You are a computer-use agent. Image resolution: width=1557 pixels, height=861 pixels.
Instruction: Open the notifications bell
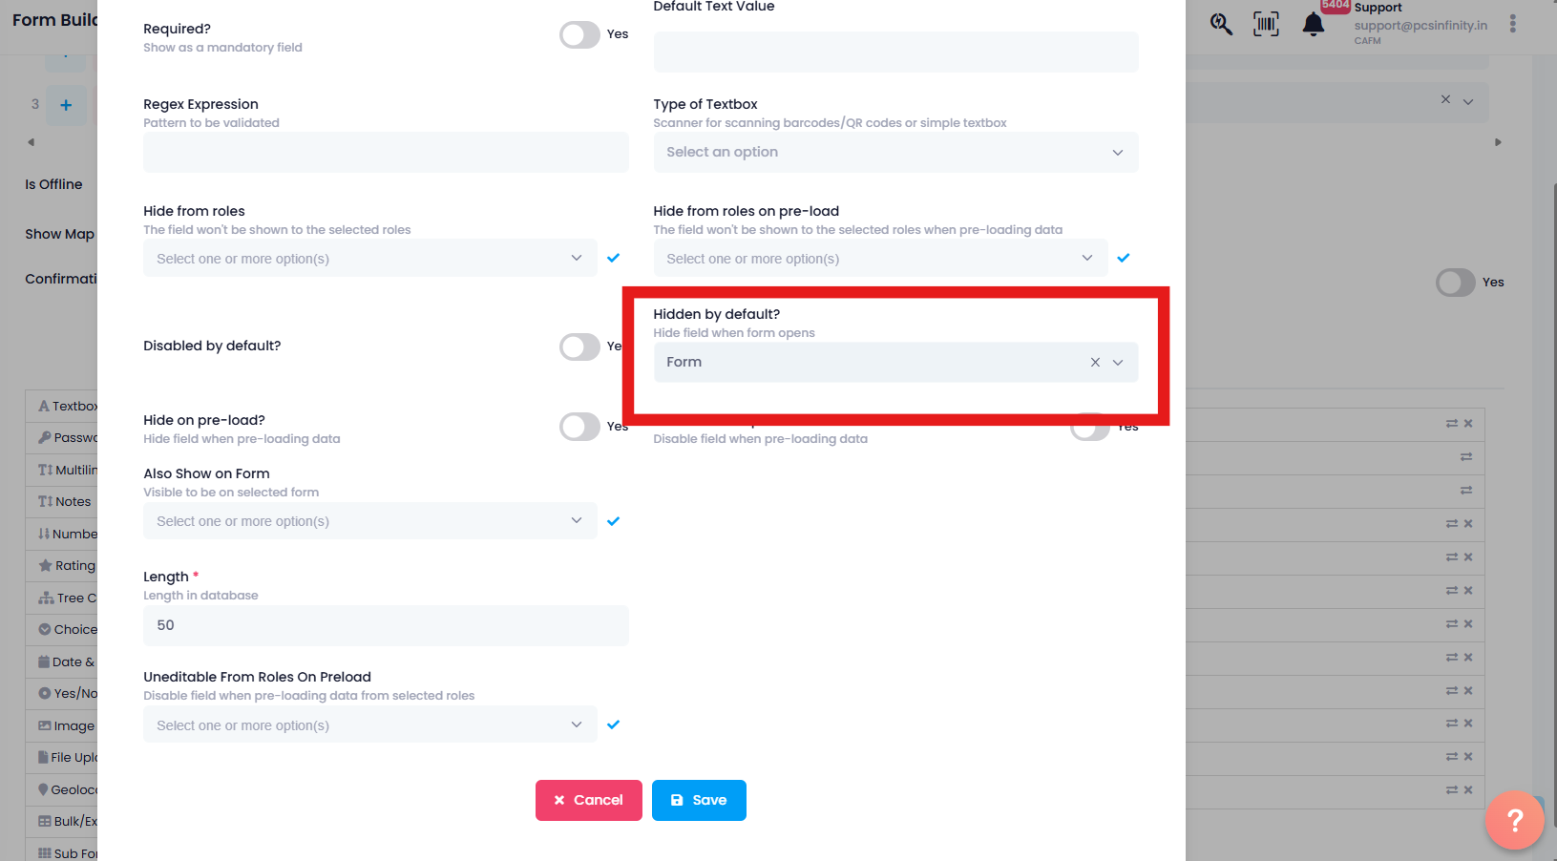pyautogui.click(x=1314, y=25)
